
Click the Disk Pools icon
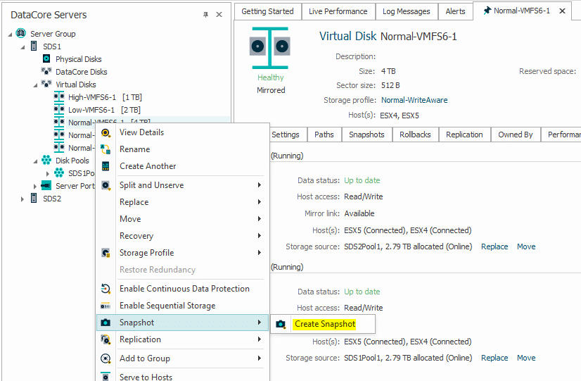[x=46, y=161]
